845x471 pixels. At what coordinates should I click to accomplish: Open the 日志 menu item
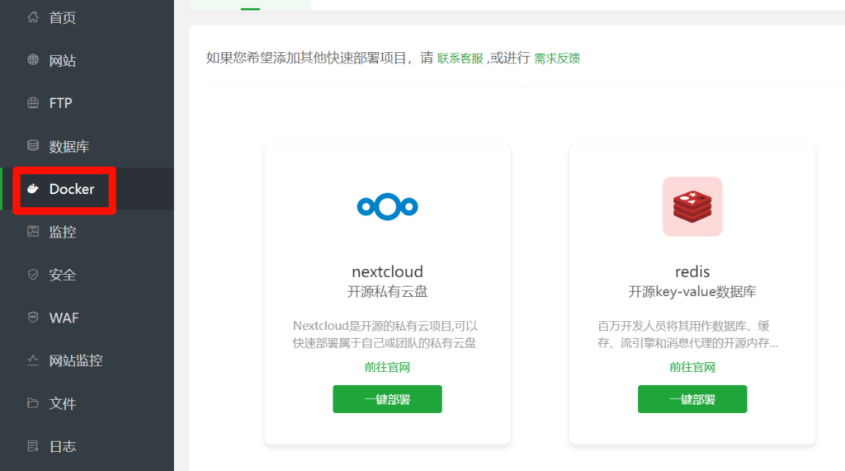(62, 446)
